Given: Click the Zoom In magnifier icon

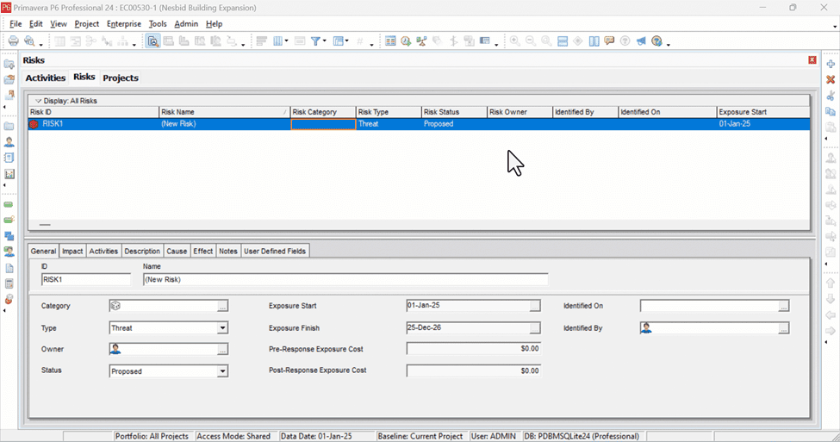Looking at the screenshot, I should pos(515,41).
